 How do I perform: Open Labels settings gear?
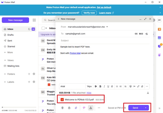pyautogui.click(x=34, y=82)
